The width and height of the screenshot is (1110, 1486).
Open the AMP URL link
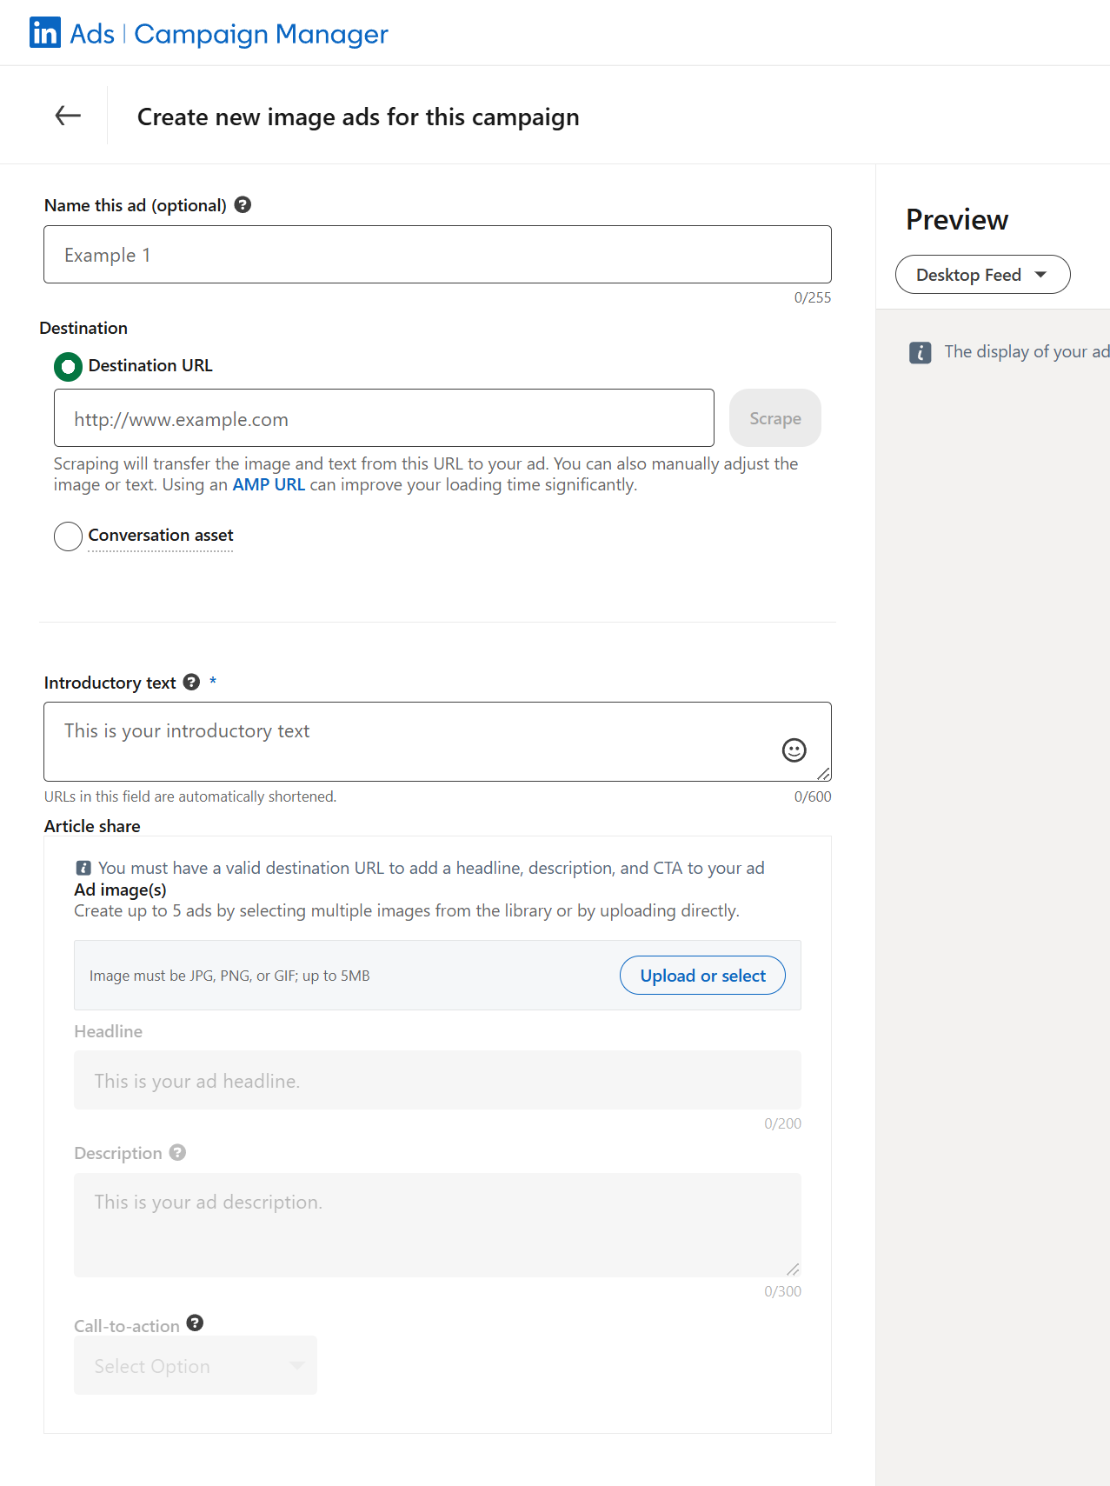[x=269, y=484]
